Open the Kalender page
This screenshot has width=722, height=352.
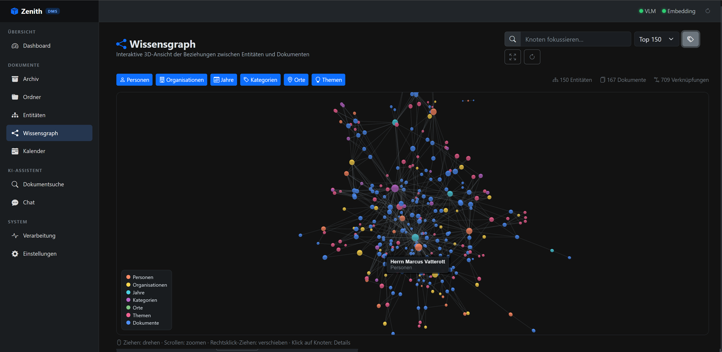click(x=49, y=151)
